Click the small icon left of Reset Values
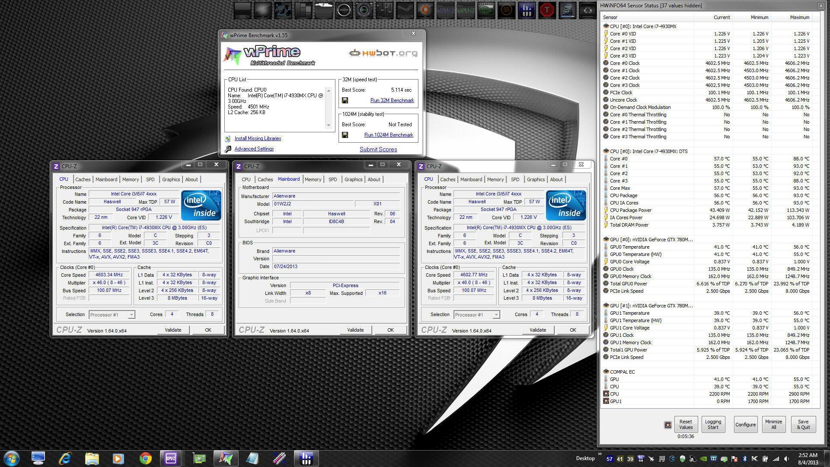The width and height of the screenshot is (830, 467). point(668,425)
